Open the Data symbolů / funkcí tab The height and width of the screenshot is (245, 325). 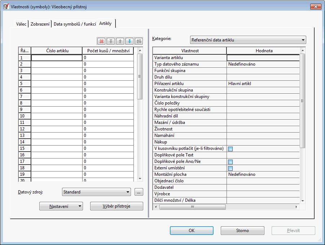(75, 24)
